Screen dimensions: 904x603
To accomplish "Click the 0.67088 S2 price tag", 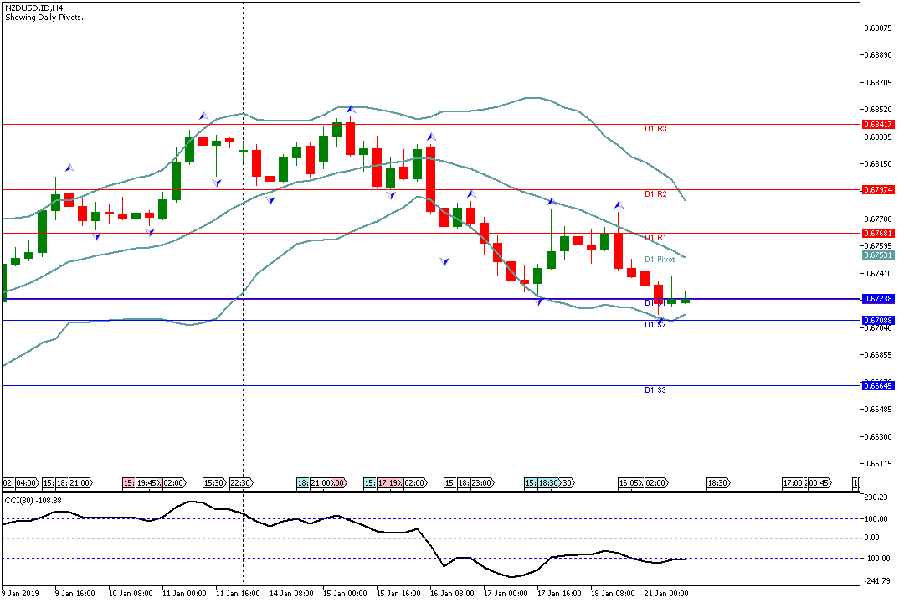I will (x=877, y=321).
